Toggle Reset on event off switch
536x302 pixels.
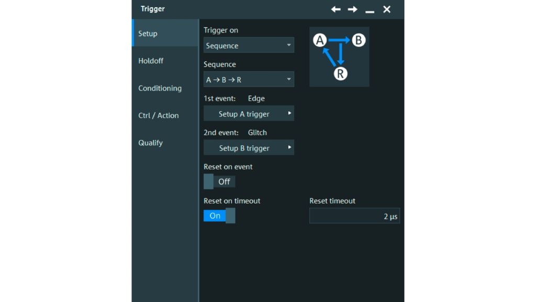219,181
